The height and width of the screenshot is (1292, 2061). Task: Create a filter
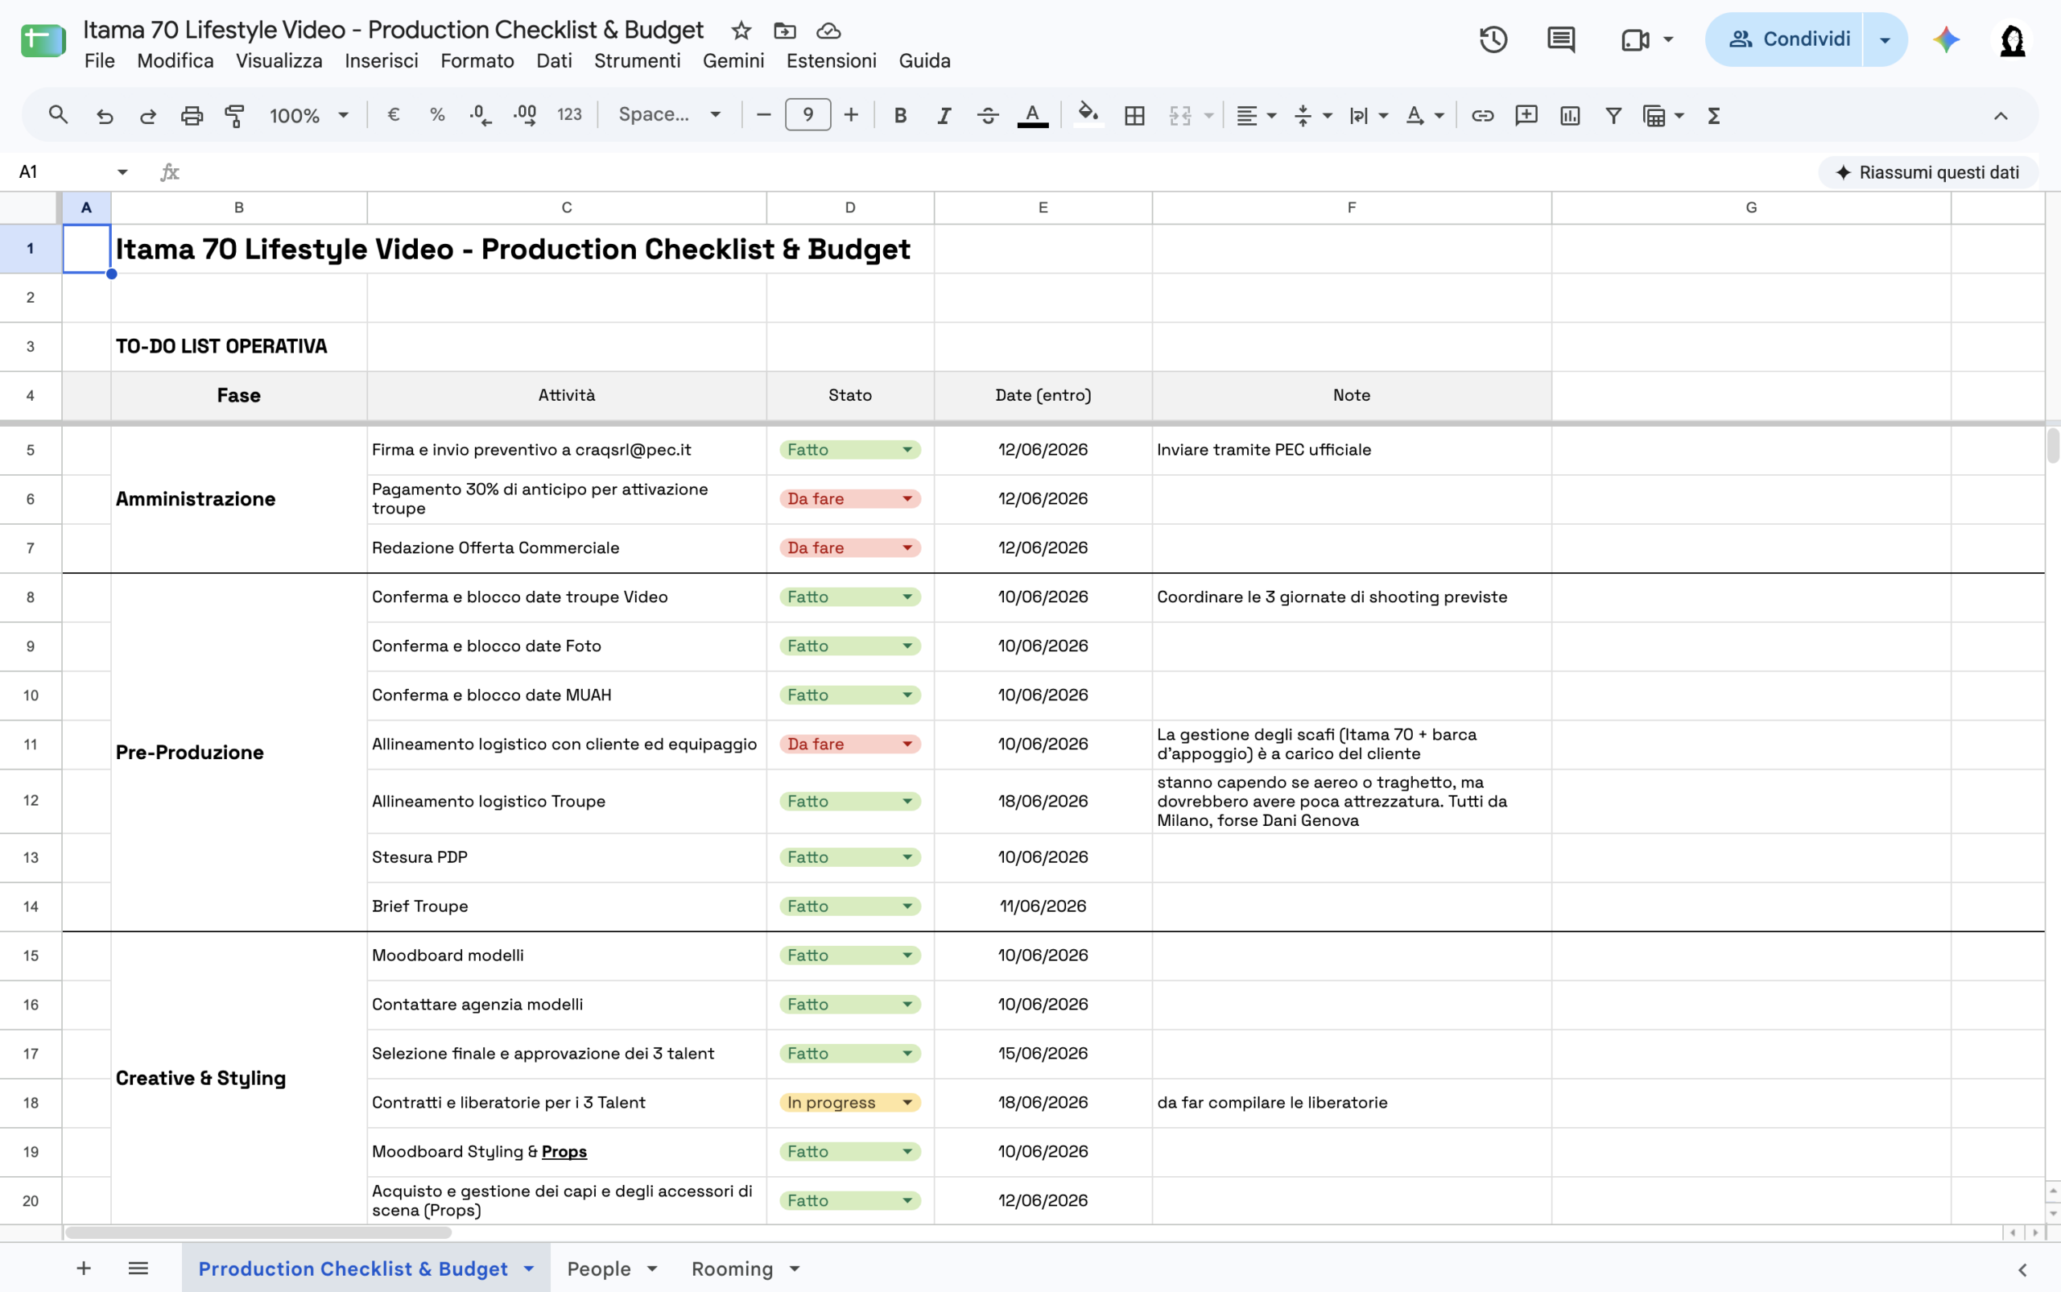tap(1613, 115)
